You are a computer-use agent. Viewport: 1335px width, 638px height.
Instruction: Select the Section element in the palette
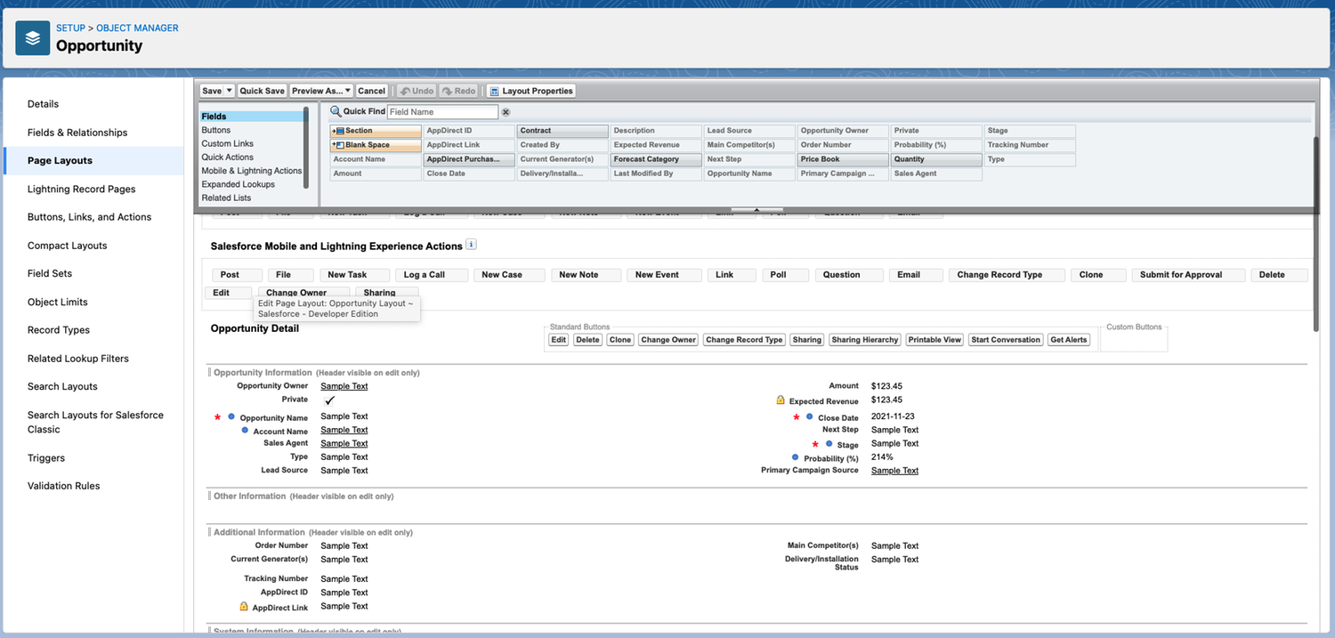374,130
